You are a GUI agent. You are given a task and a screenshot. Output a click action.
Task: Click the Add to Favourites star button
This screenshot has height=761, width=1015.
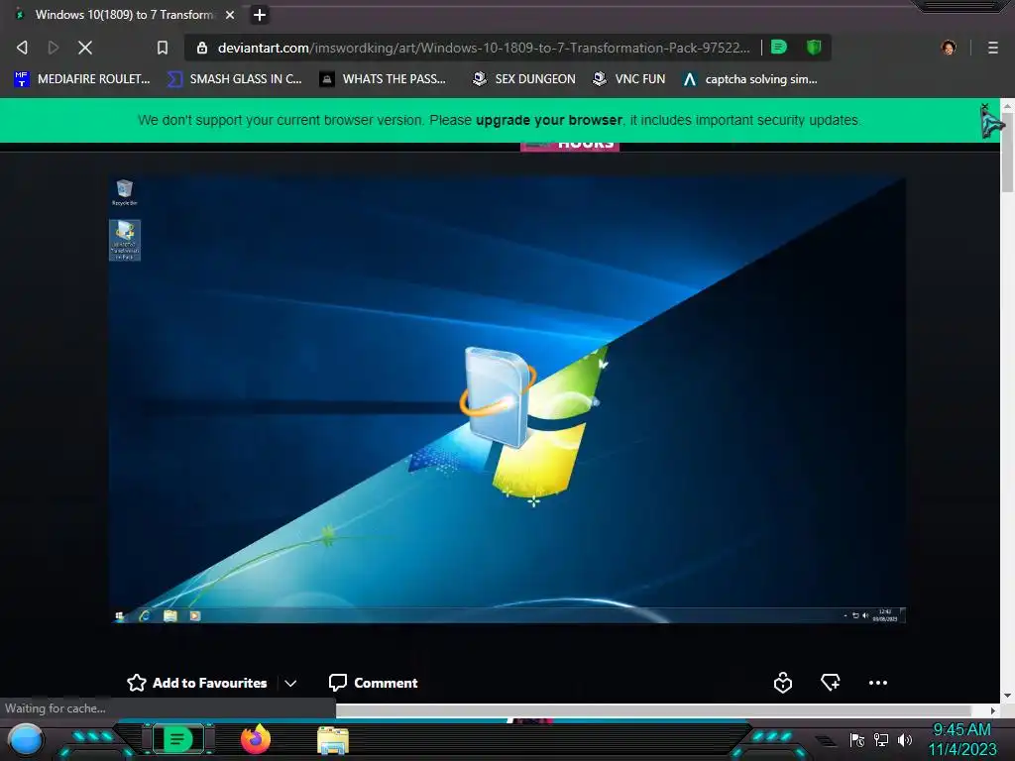[197, 683]
